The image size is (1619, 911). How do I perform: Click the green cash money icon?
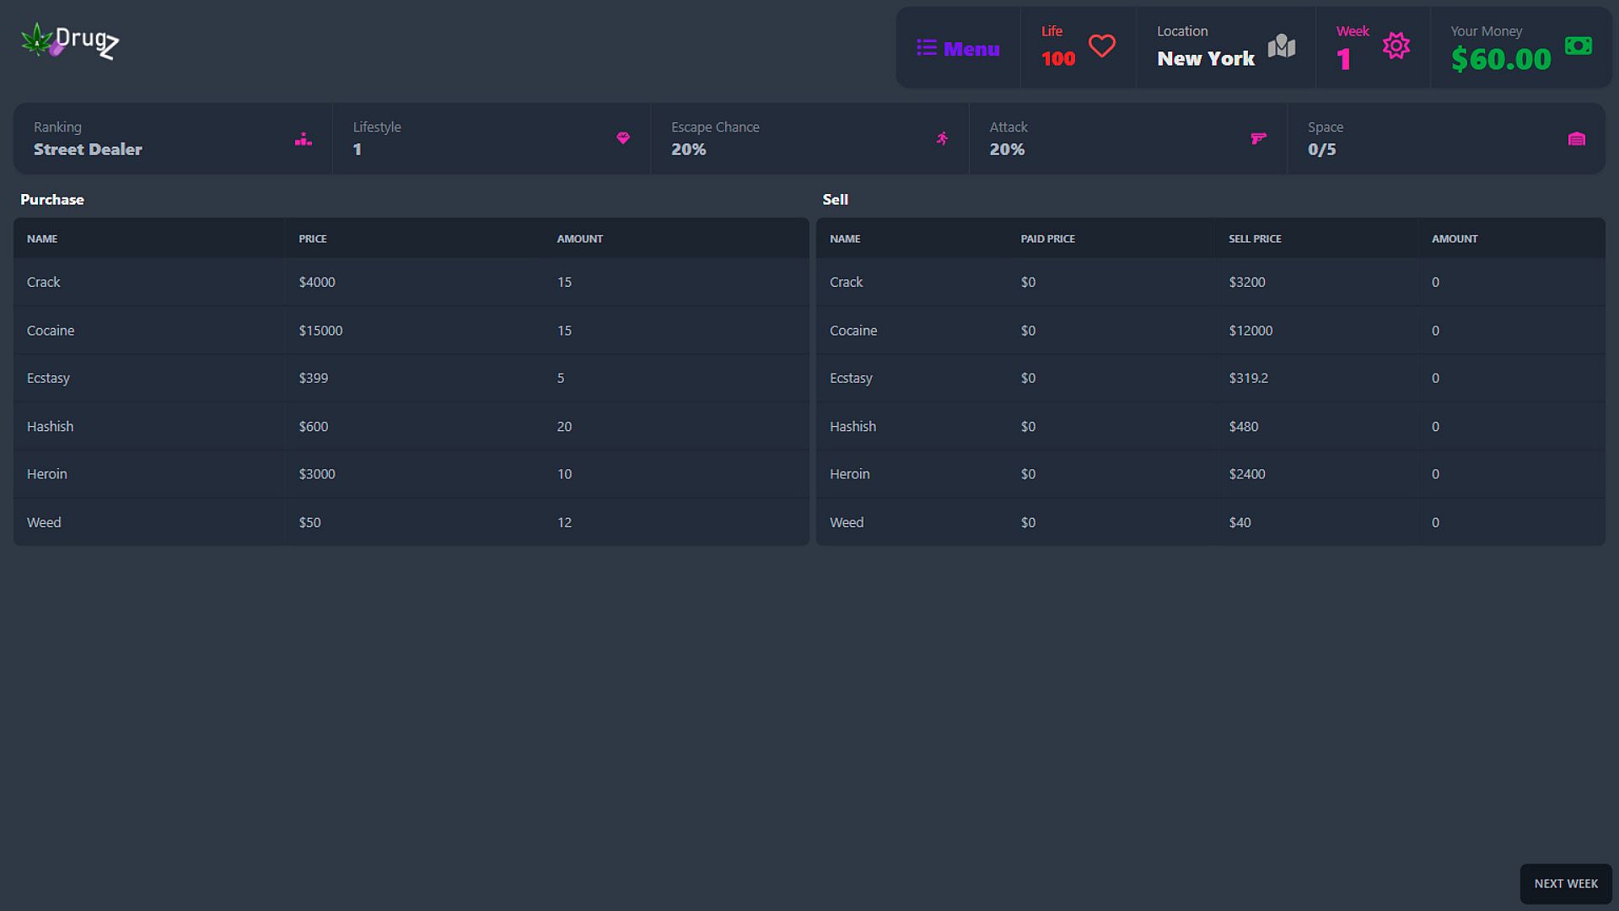[1578, 46]
